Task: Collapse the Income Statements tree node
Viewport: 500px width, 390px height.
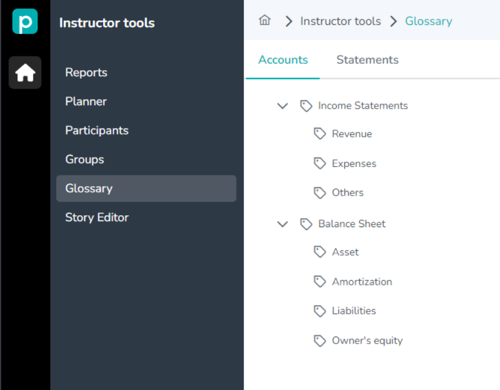Action: [x=282, y=106]
